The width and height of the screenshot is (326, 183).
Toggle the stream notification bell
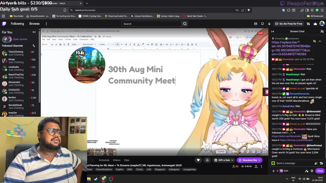coord(207,160)
